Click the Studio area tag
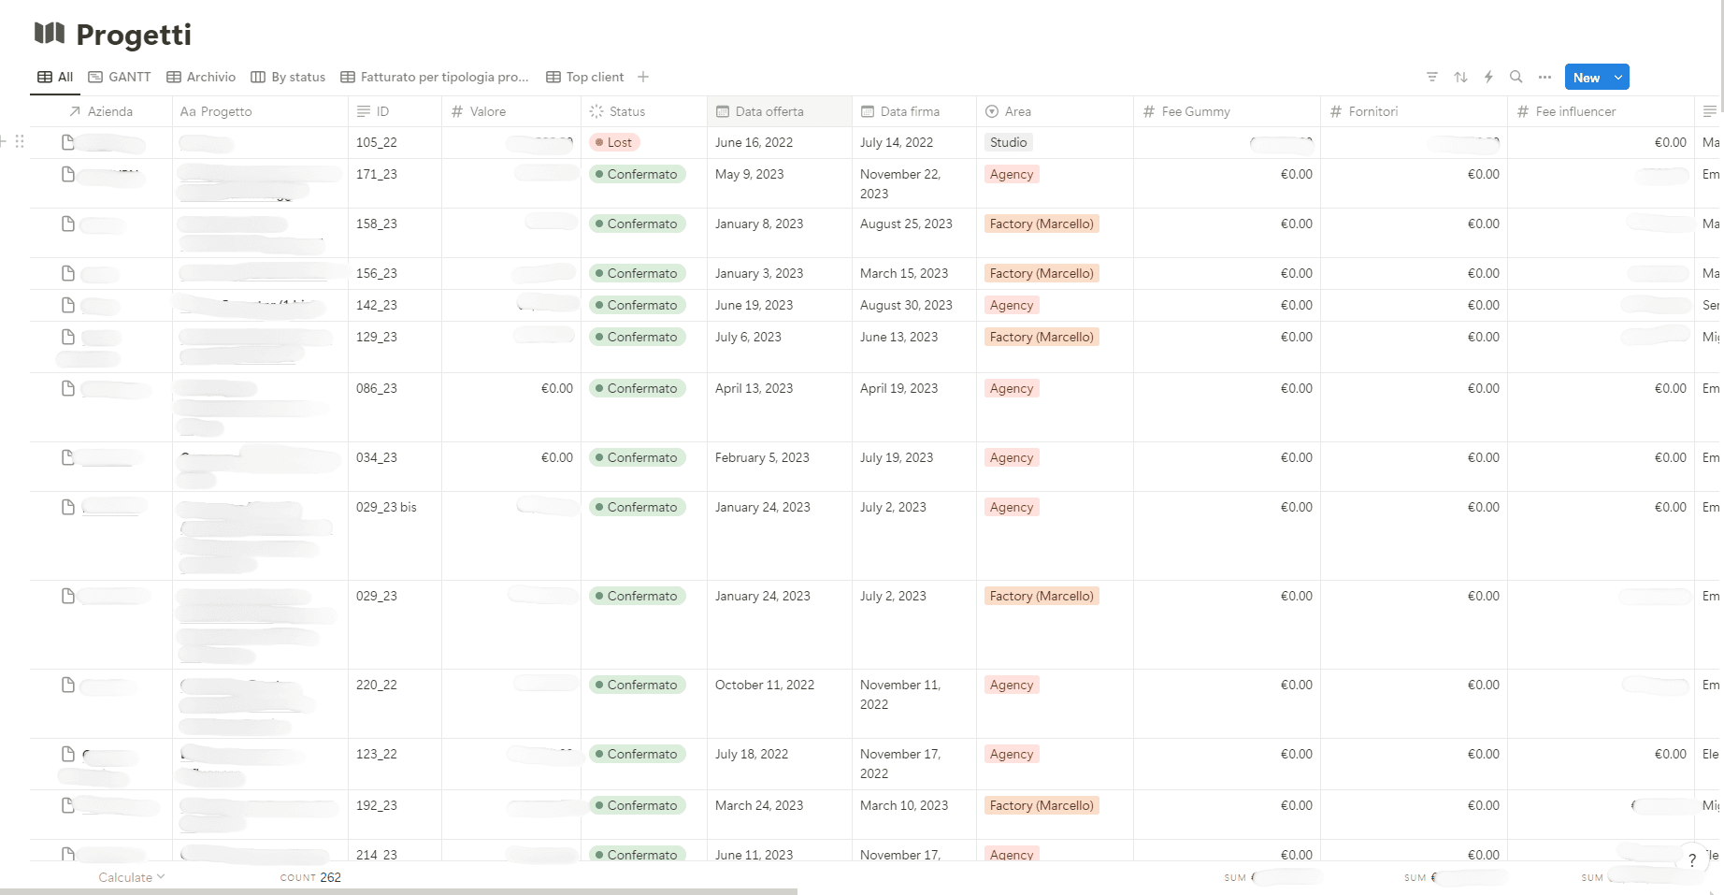Image resolution: width=1724 pixels, height=895 pixels. coord(1008,142)
